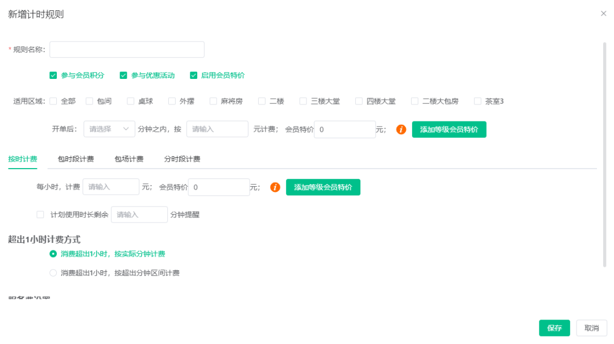This screenshot has width=614, height=344.
Task: Click 添加等级会员特价 button in 每小时 row
Action: click(x=323, y=187)
